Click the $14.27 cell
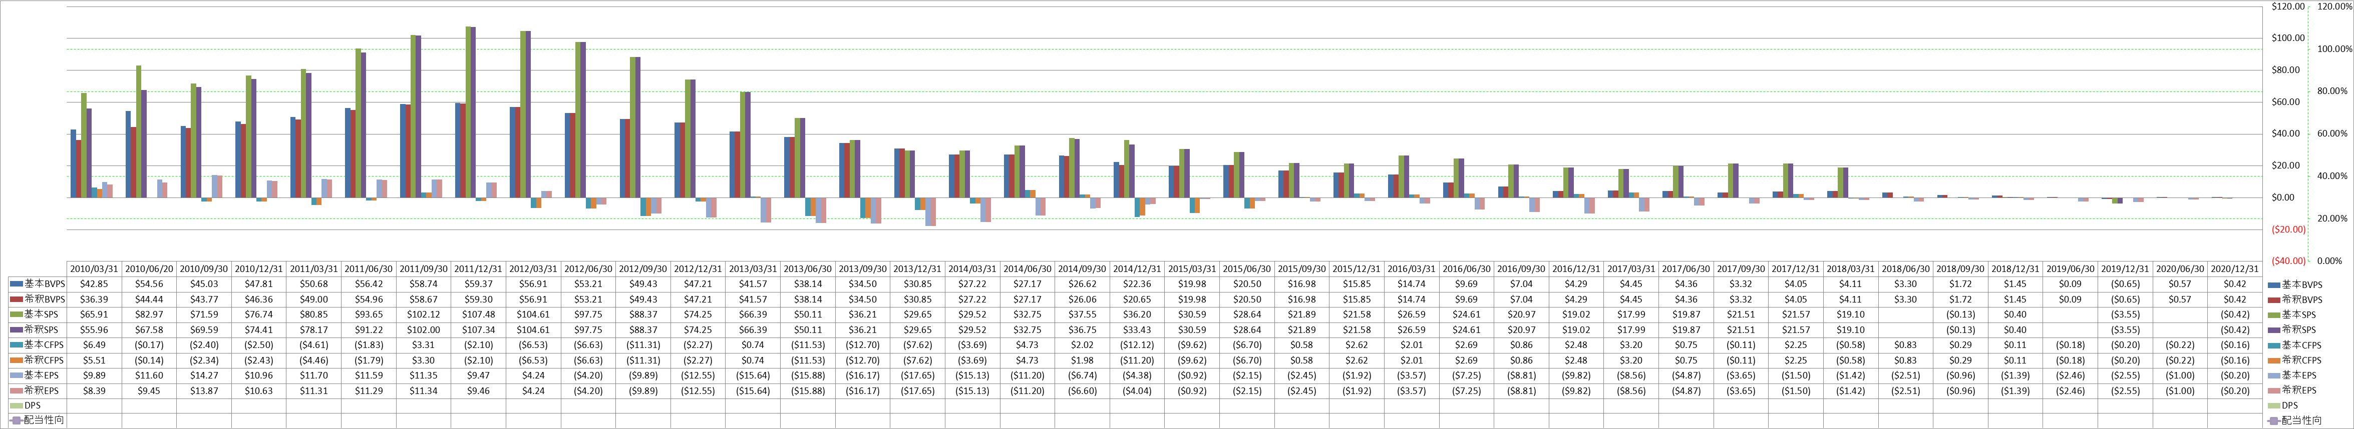Viewport: 2354px width, 429px height. tap(204, 375)
